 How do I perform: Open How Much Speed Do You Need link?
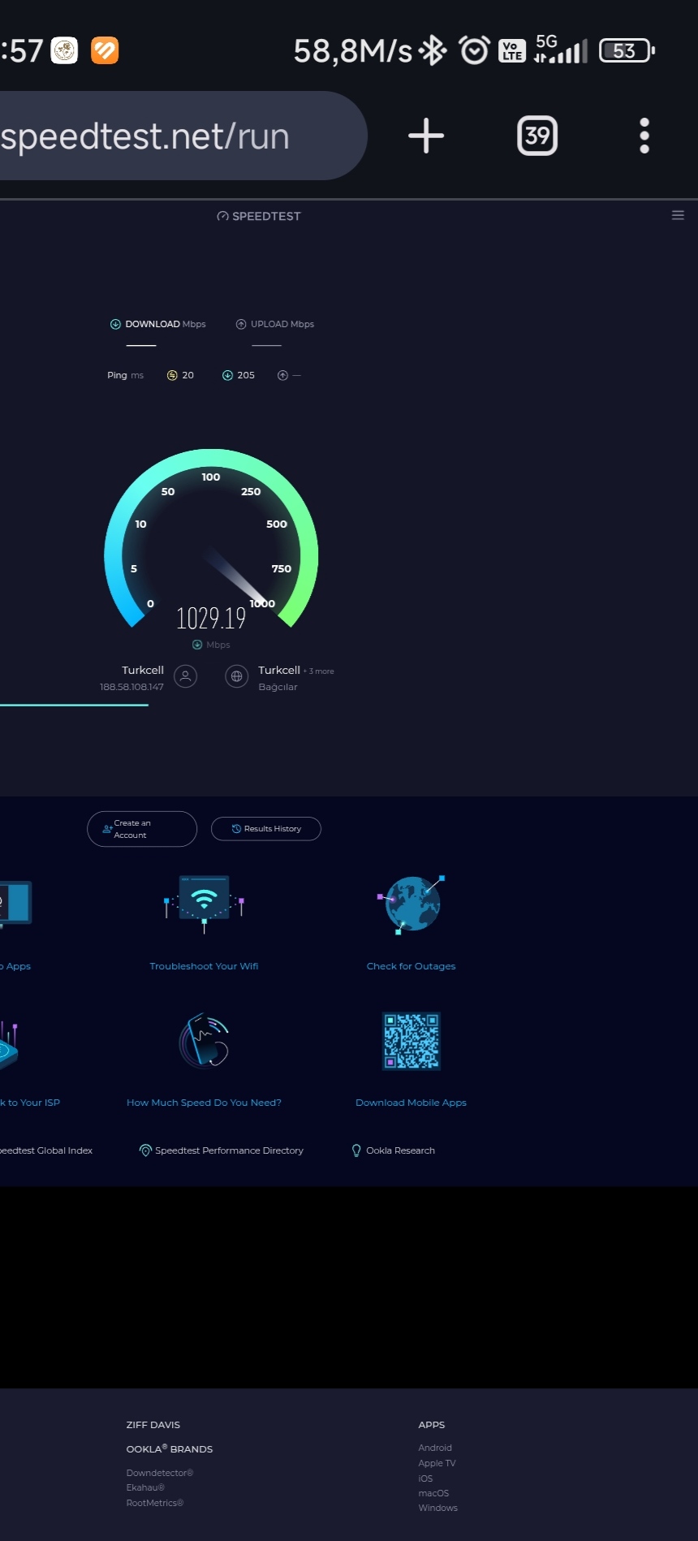click(204, 1103)
